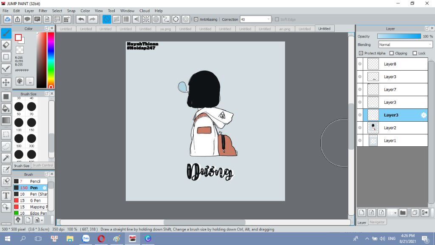The height and width of the screenshot is (245, 435).
Task: Open the Correction value dropdown
Action: pyautogui.click(x=255, y=20)
